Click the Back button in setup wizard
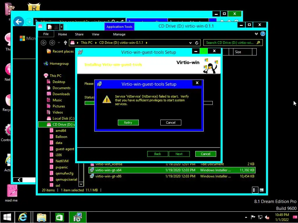The image size is (298, 223). [157, 154]
